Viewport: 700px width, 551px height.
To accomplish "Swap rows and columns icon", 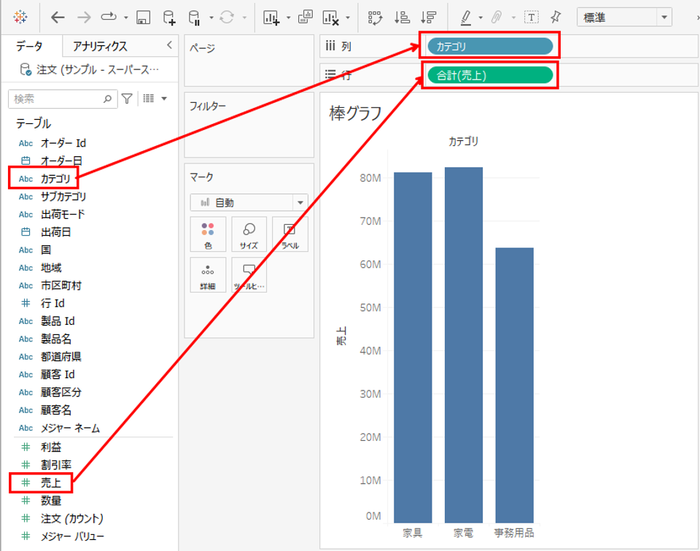I will click(375, 18).
